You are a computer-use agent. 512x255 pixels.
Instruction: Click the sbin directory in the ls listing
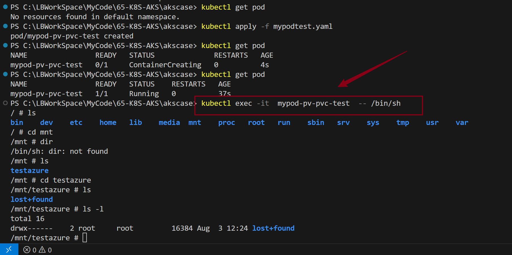[x=316, y=122]
